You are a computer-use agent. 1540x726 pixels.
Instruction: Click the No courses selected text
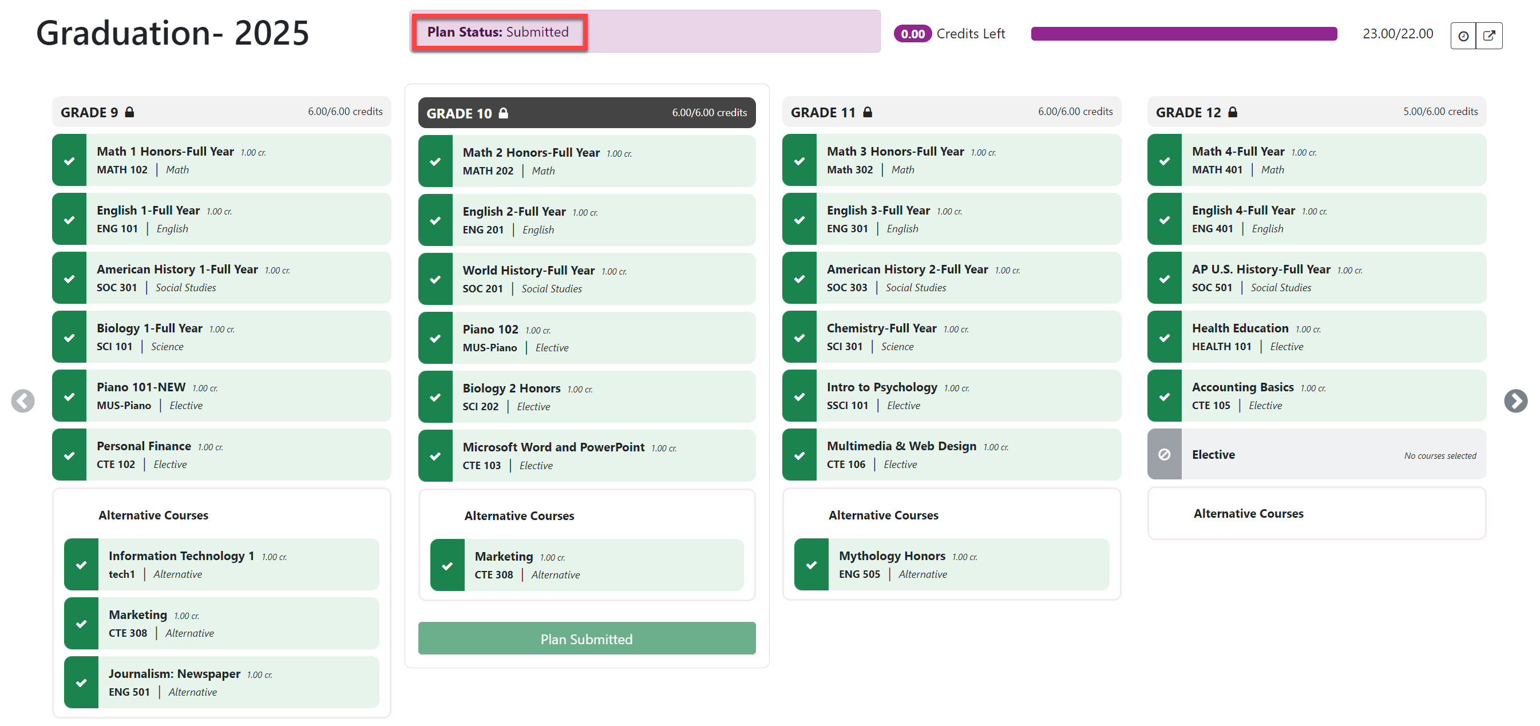pos(1440,455)
